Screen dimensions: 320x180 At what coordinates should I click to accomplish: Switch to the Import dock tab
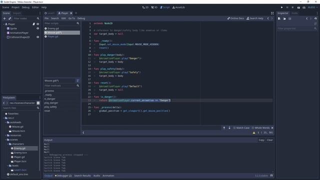click(x=16, y=13)
